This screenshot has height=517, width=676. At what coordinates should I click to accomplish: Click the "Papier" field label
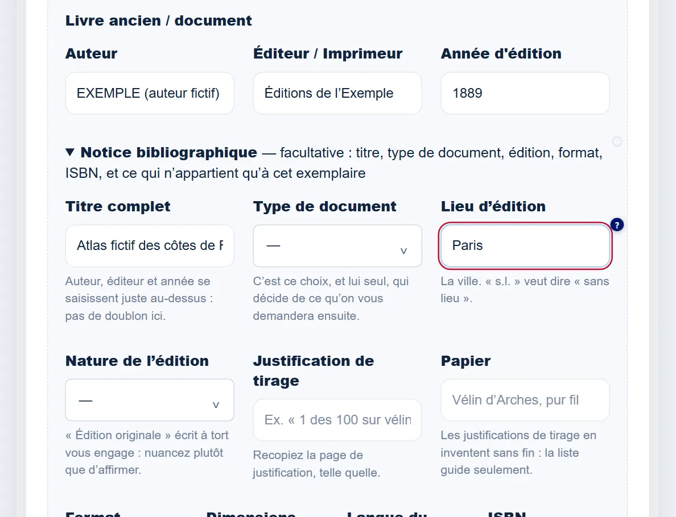tap(465, 361)
